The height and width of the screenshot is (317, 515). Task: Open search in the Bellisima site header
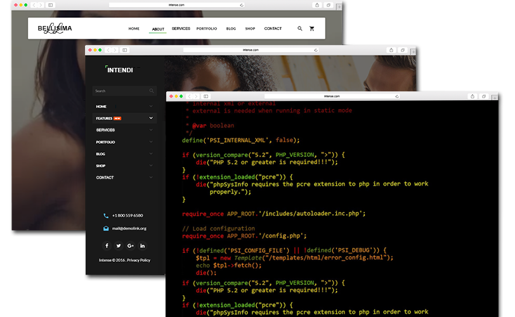click(x=300, y=29)
